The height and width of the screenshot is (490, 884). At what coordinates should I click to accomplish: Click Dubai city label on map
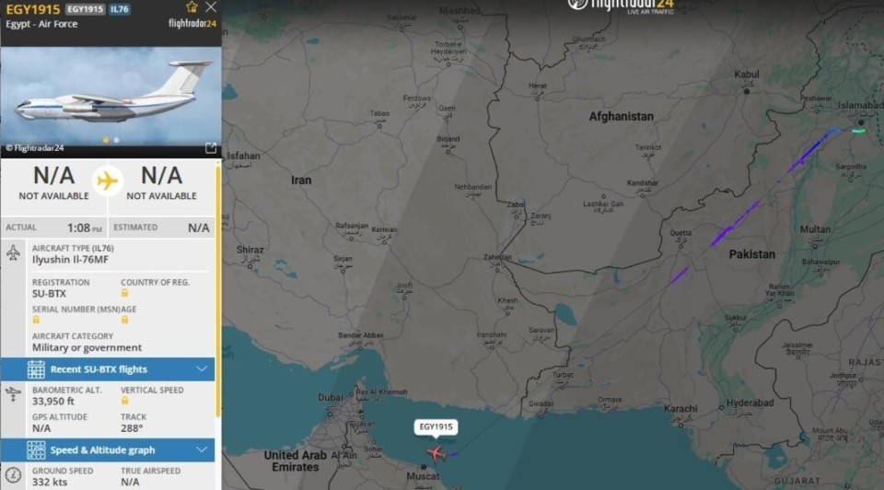(331, 398)
